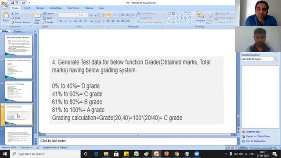Switch to the View ribbon tab
The height and width of the screenshot is (158, 281).
click(101, 8)
